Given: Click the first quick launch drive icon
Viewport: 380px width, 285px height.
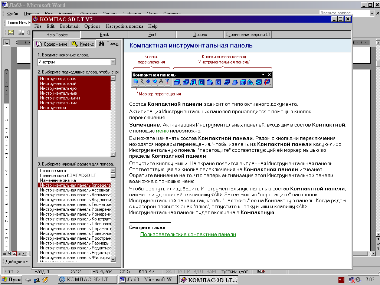Looking at the screenshot, I should (x=28, y=280).
